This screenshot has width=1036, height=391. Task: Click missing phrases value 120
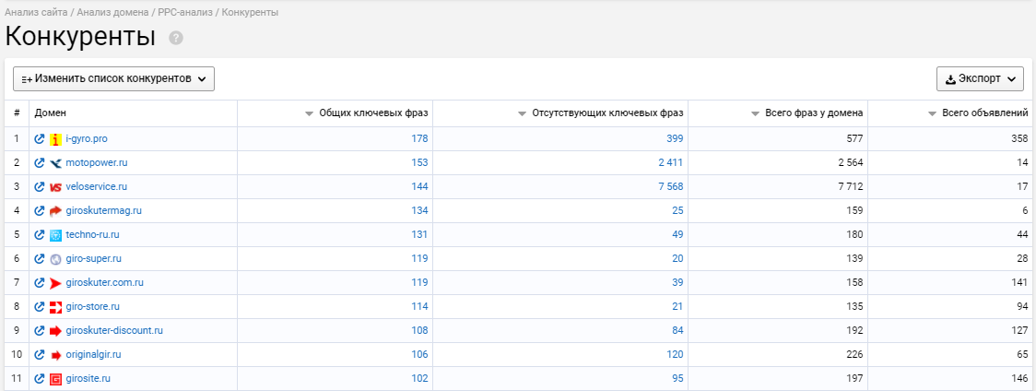coord(675,355)
